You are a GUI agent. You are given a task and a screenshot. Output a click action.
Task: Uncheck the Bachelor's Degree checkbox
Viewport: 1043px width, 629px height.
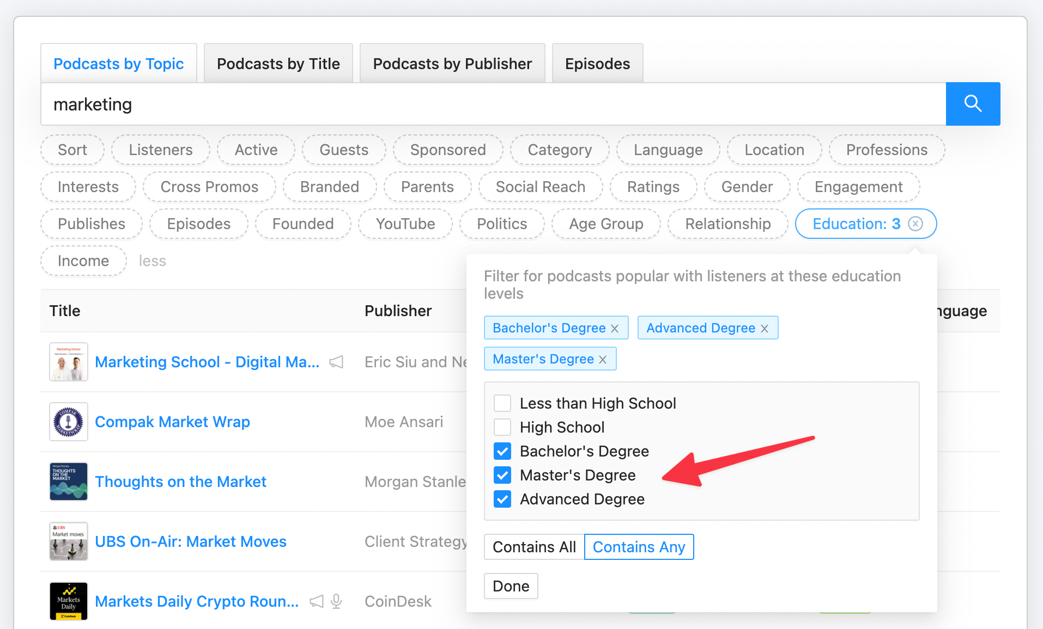[x=502, y=451]
